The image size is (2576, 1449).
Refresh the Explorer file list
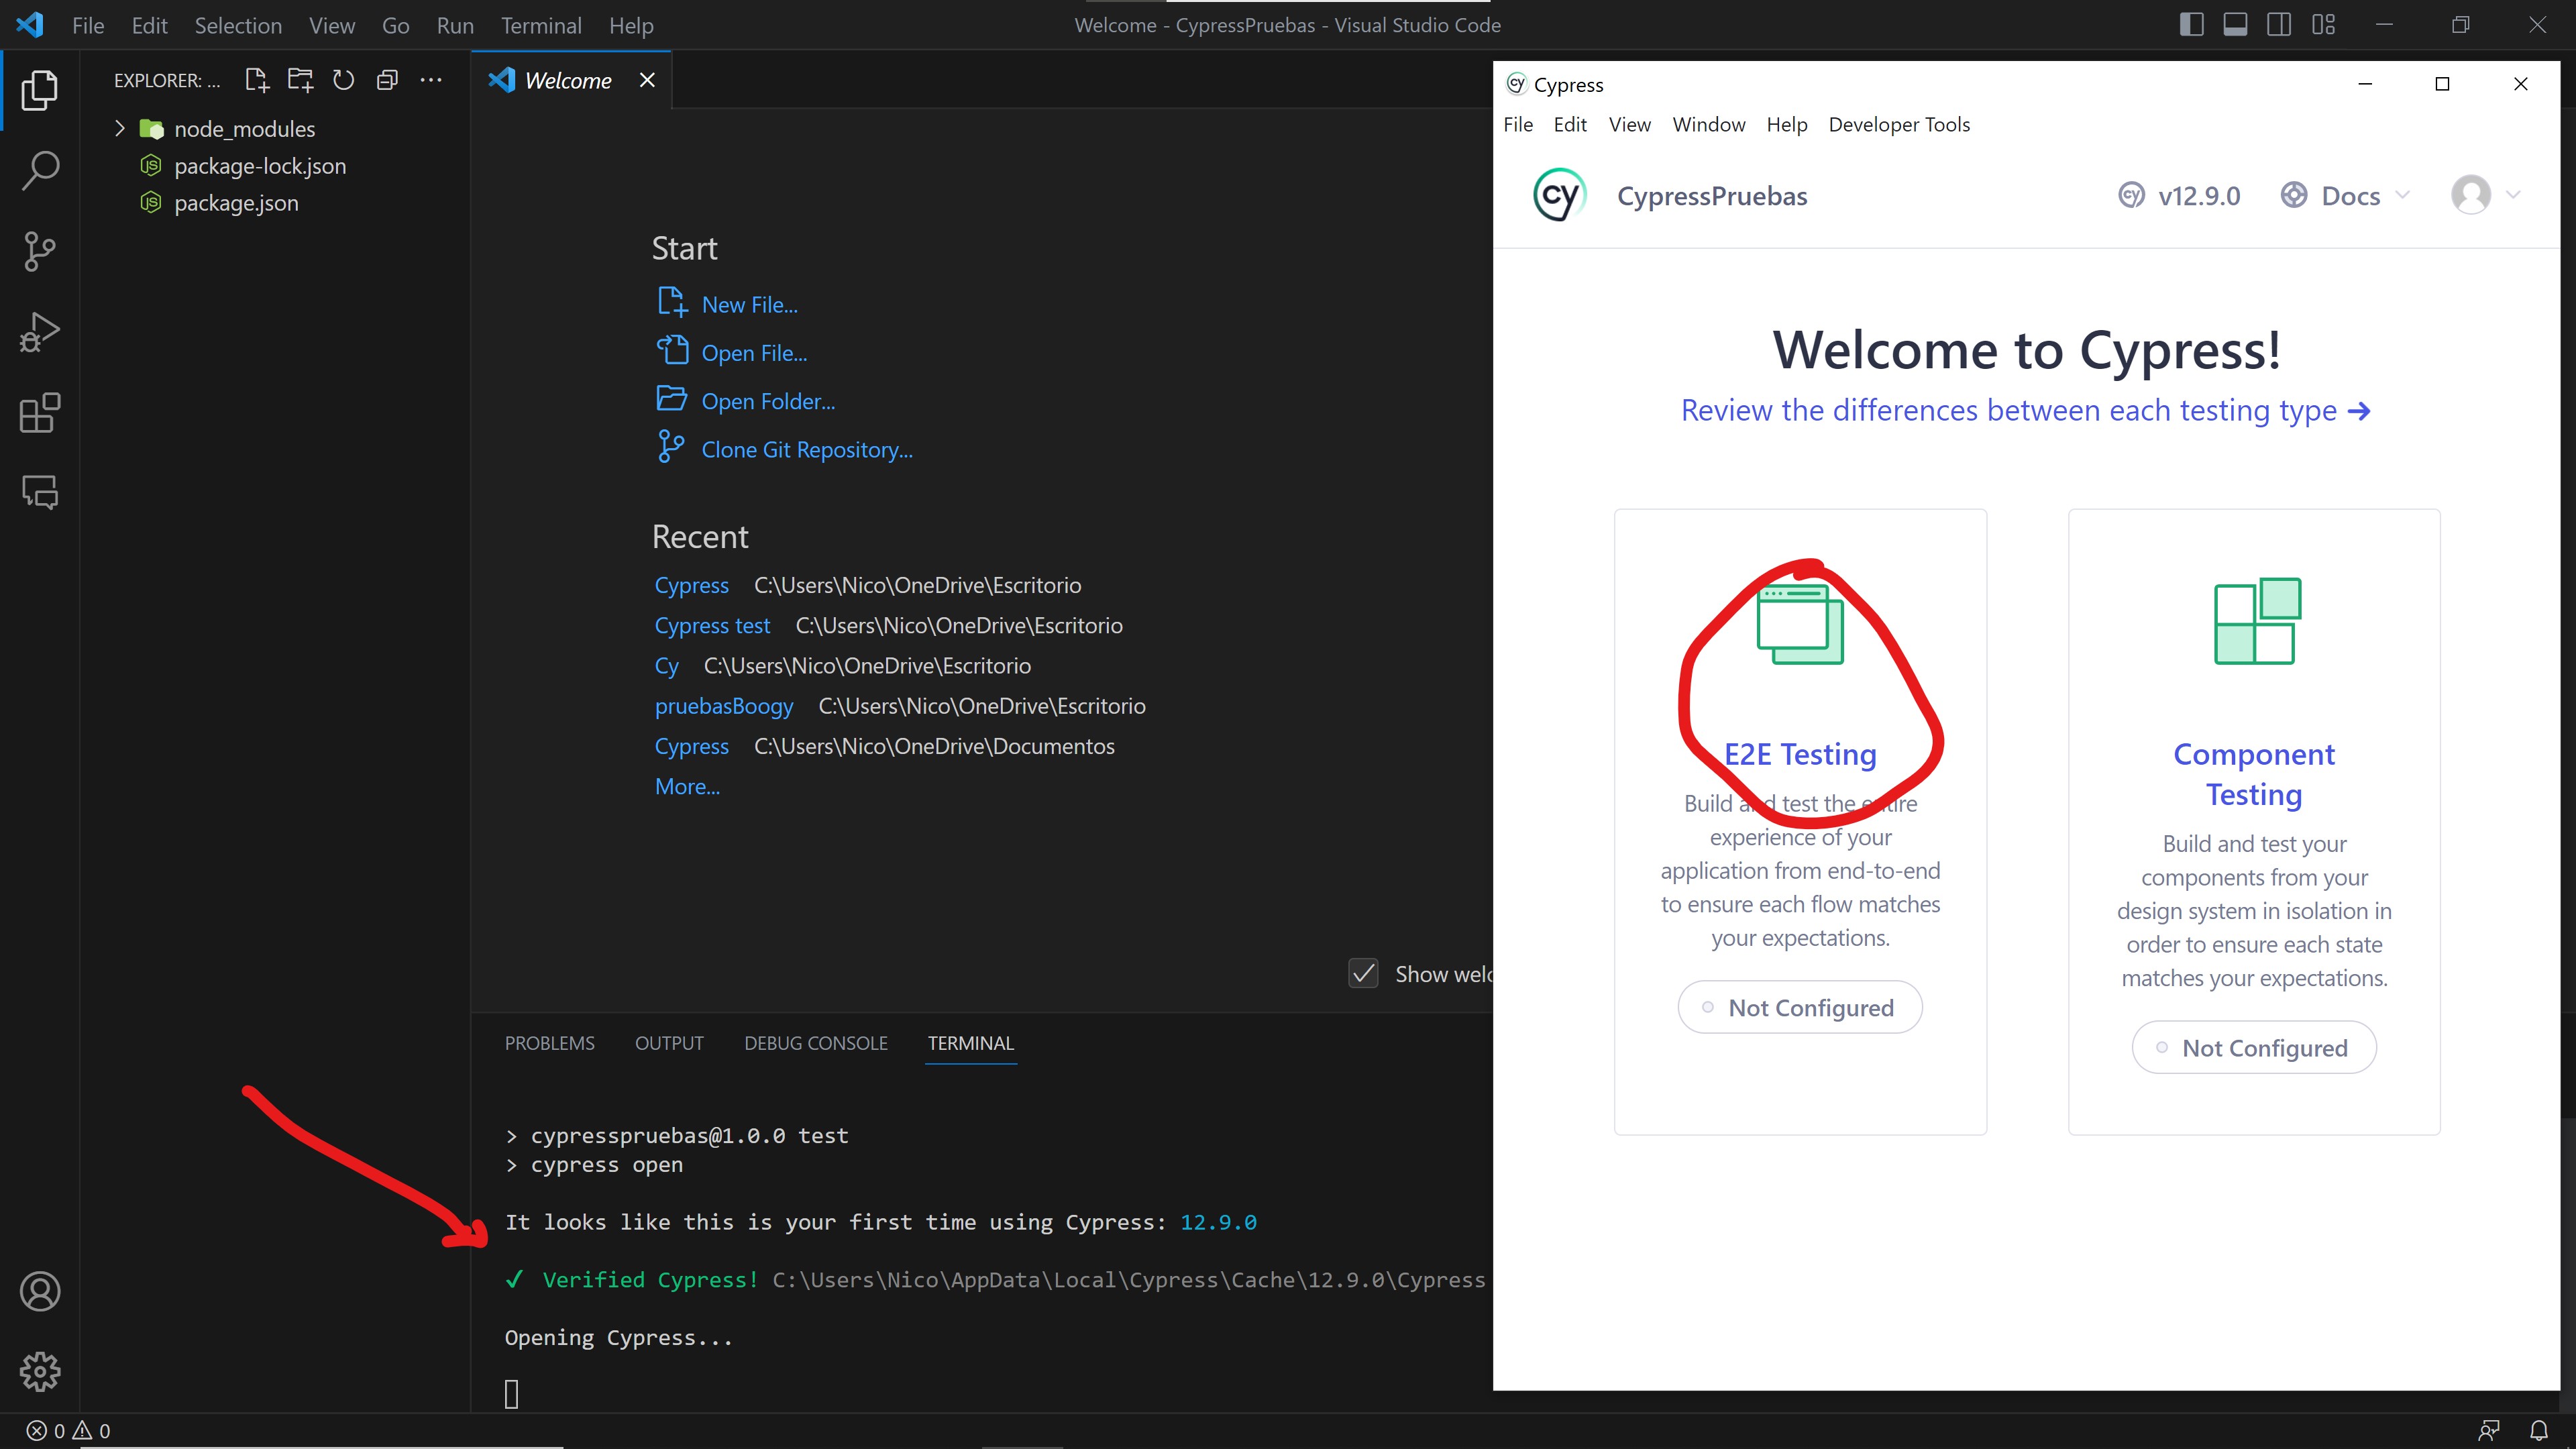(x=343, y=80)
